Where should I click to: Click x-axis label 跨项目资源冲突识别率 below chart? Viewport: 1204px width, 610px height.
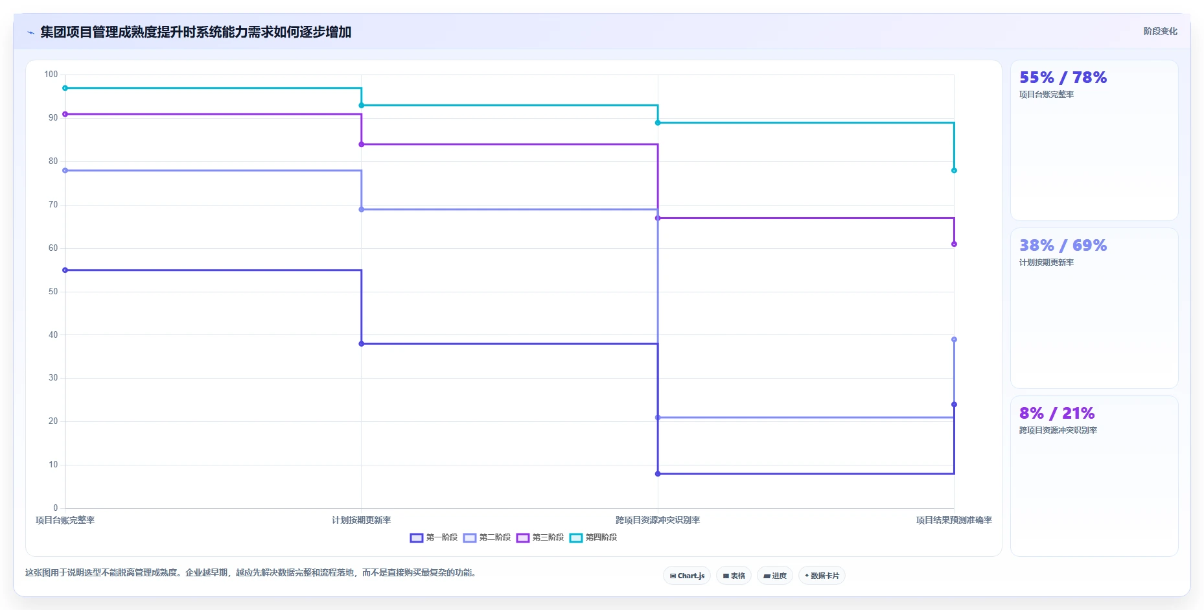[658, 520]
